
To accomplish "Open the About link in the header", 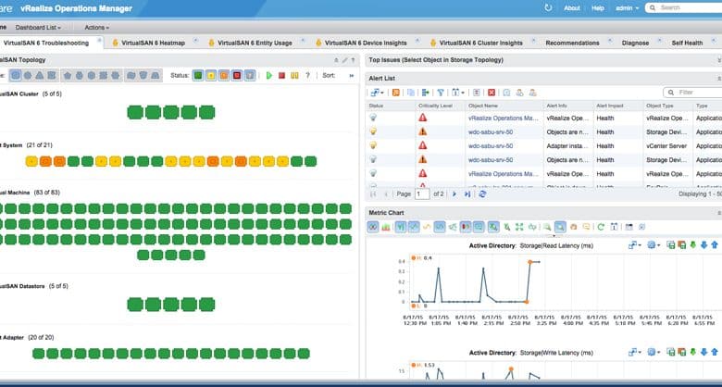I will [x=572, y=7].
